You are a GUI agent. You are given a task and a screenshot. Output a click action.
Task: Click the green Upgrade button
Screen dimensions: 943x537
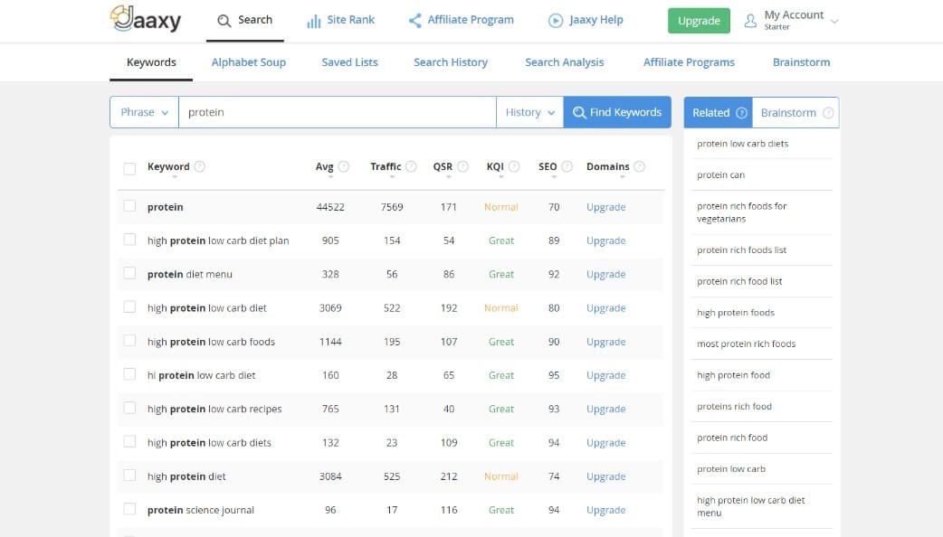tap(699, 21)
